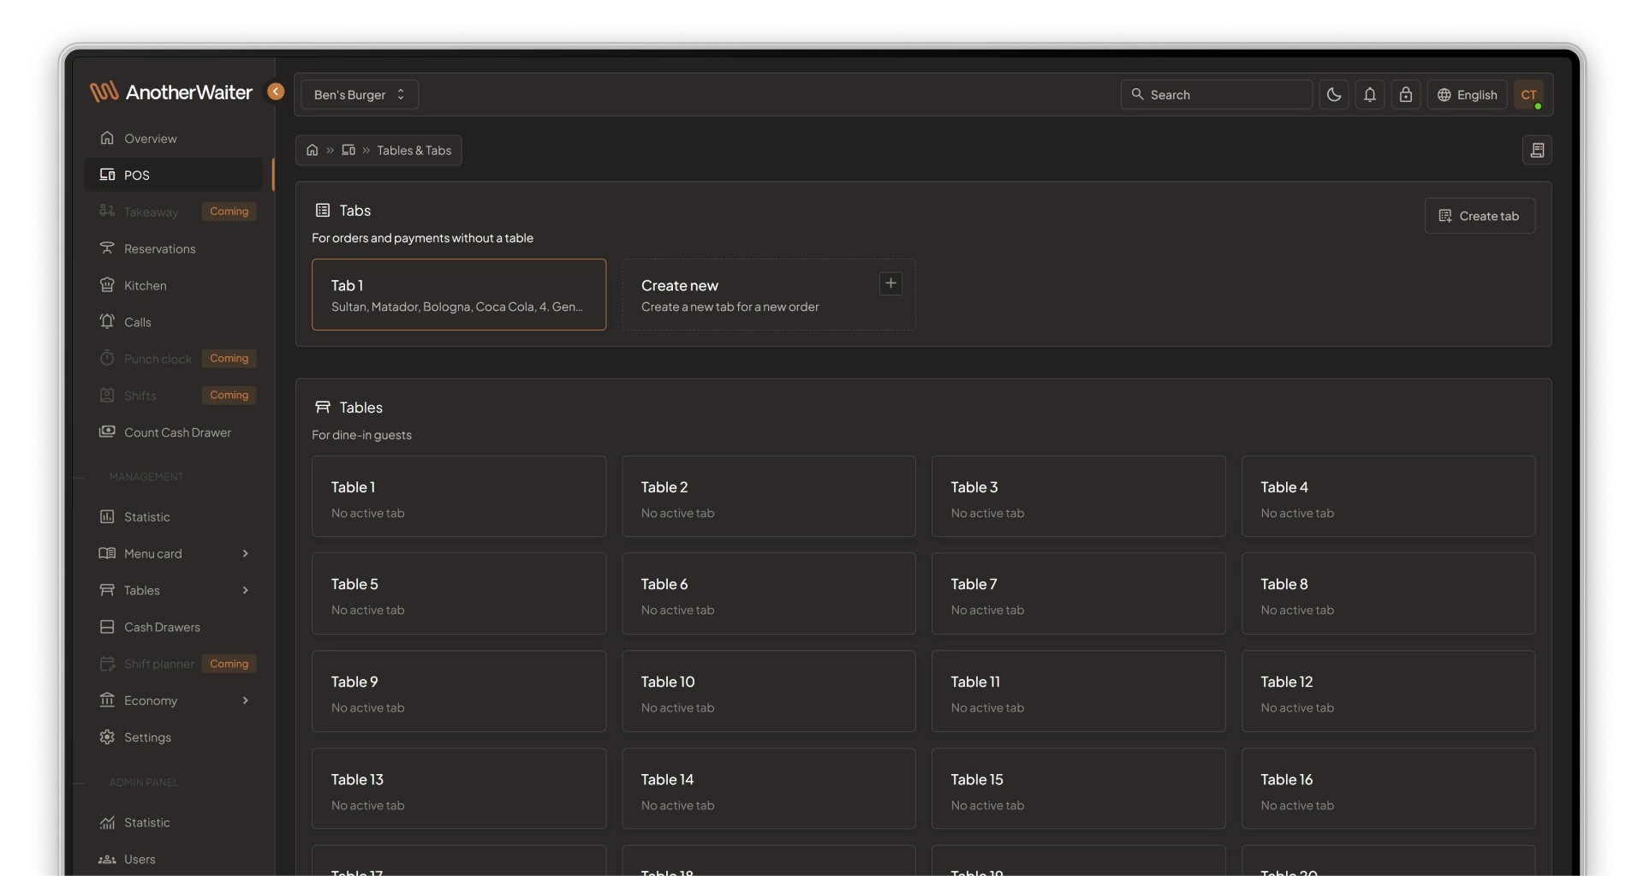Viewport: 1644px width, 876px height.
Task: Open Table 11 card
Action: click(x=1078, y=691)
